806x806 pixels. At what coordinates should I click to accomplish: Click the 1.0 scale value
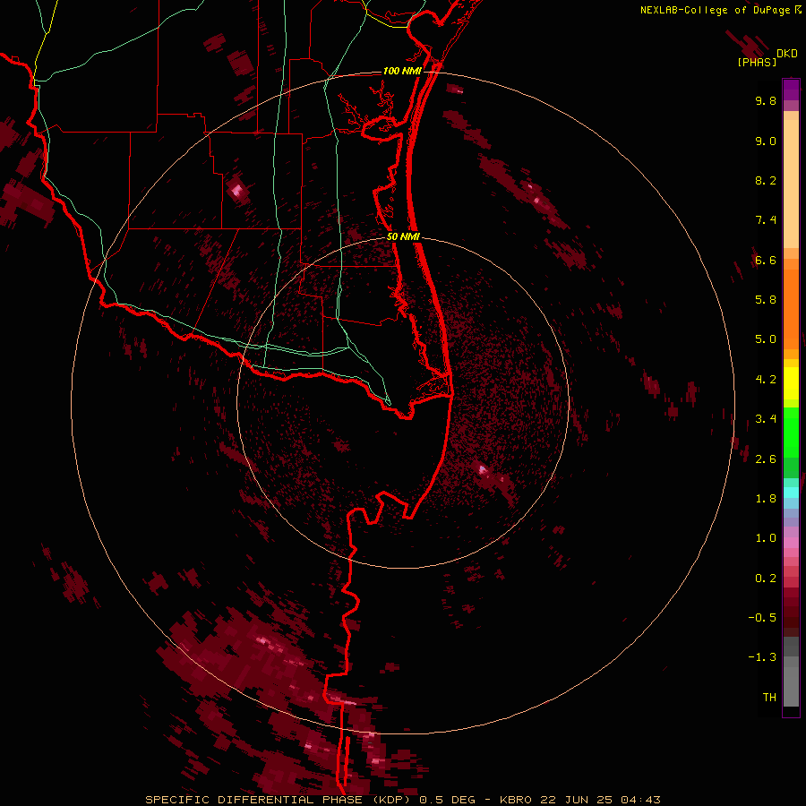click(x=766, y=538)
